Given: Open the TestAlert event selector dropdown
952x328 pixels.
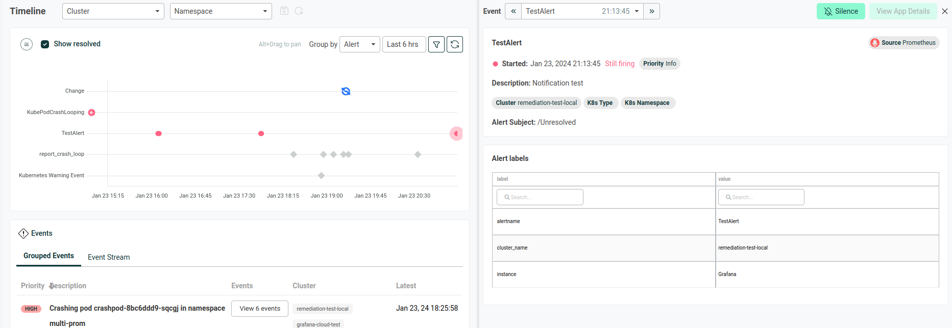Looking at the screenshot, I should click(x=582, y=11).
